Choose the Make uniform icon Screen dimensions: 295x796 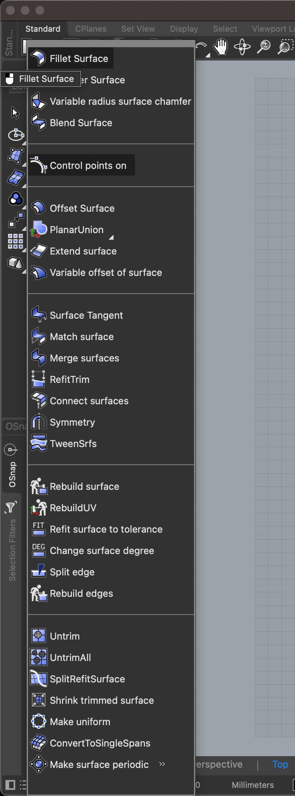pos(38,722)
